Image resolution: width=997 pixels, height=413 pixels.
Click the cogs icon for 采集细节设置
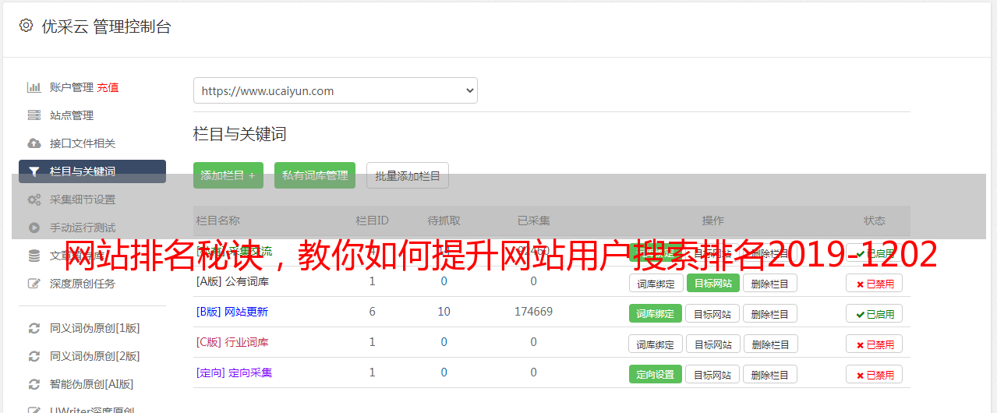34,199
